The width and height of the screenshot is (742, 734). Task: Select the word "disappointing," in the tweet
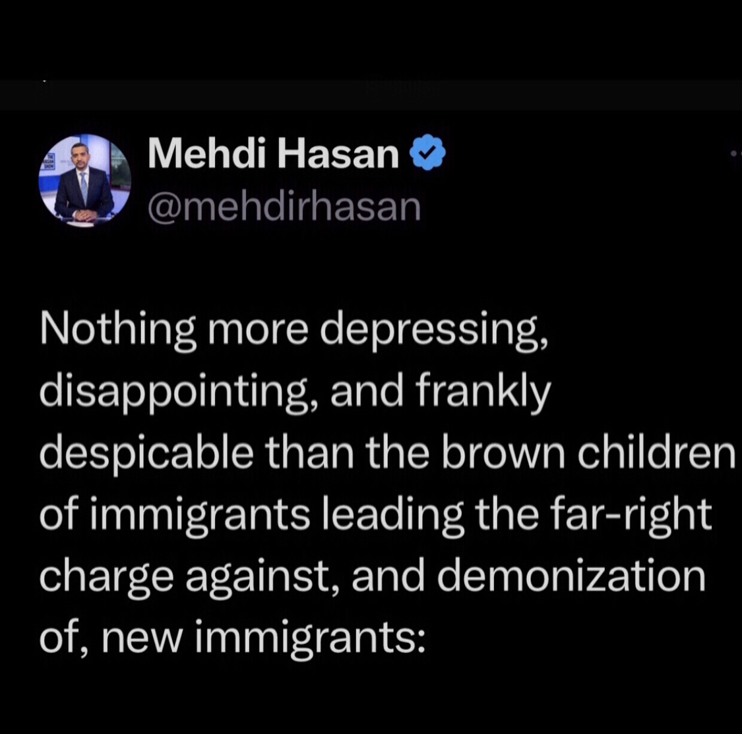[177, 391]
